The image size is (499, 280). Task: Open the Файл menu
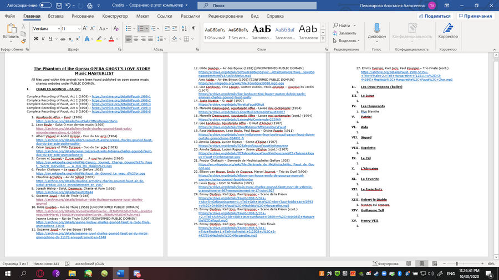[10, 16]
